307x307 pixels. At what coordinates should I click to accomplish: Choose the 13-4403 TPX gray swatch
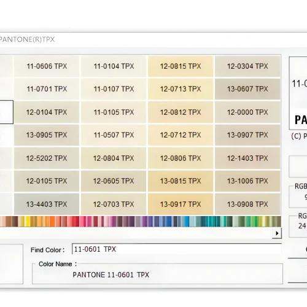pos(47,204)
